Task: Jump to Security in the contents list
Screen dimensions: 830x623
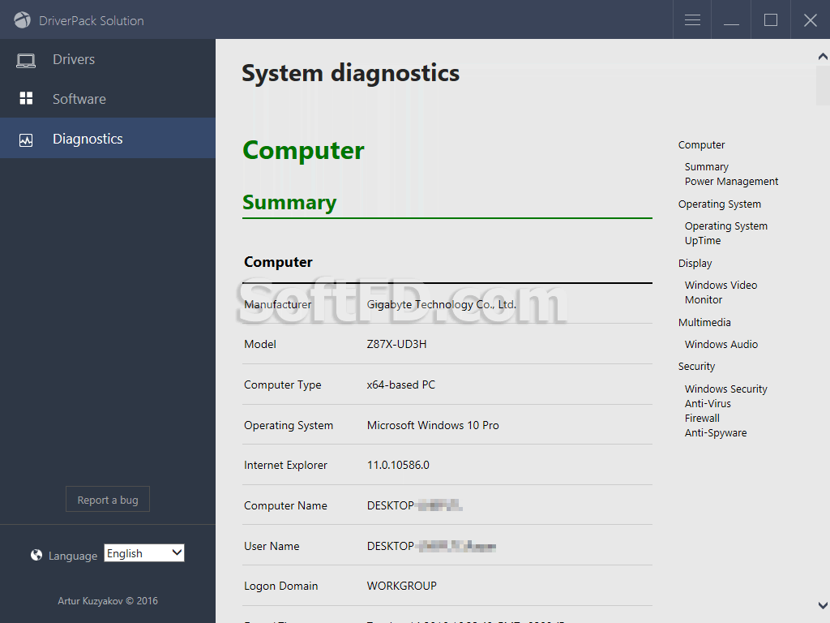Action: [x=696, y=367]
